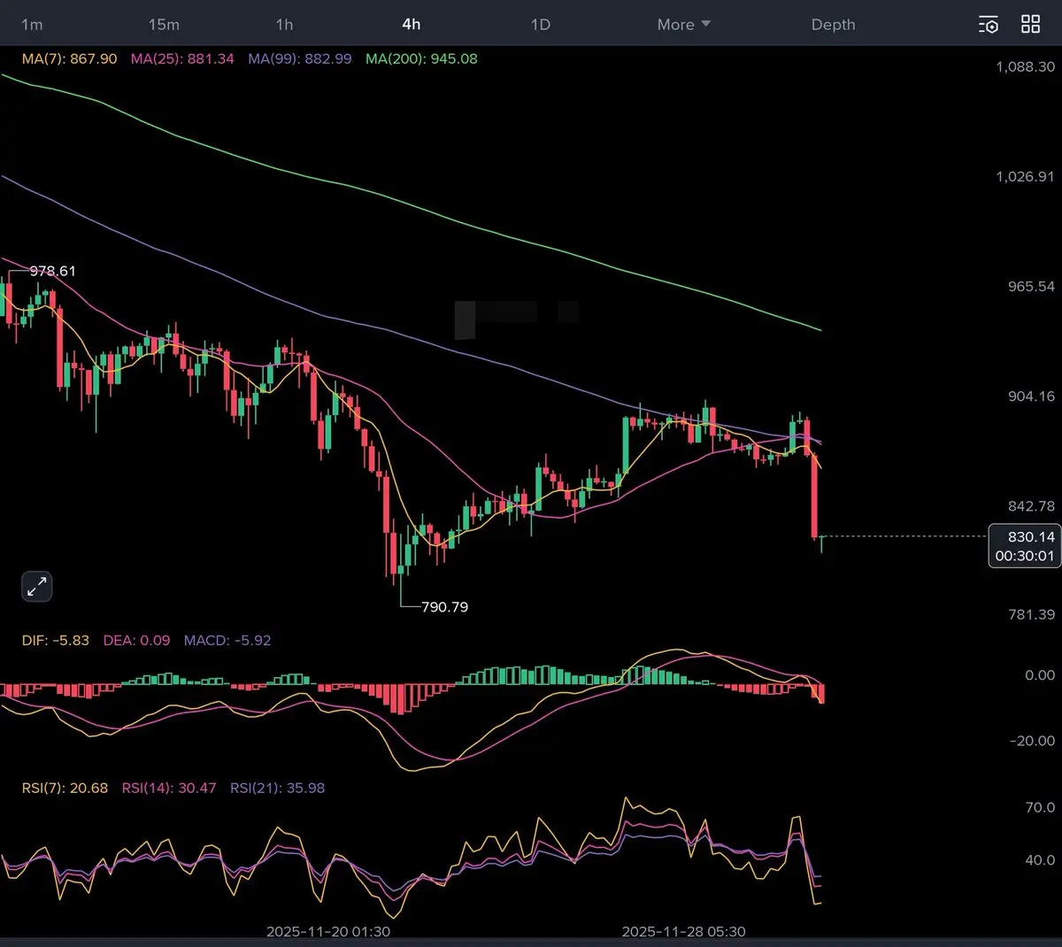
Task: Click the DEA: 0.09 value
Action: click(136, 640)
